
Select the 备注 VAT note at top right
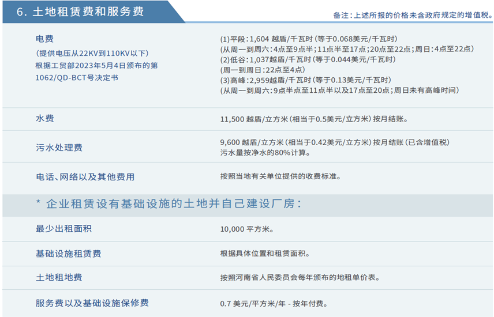click(x=411, y=15)
